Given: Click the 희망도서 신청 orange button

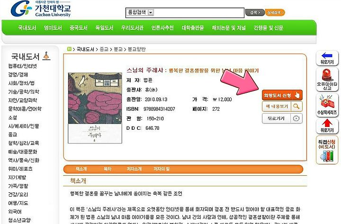Looking at the screenshot, I should [282, 95].
